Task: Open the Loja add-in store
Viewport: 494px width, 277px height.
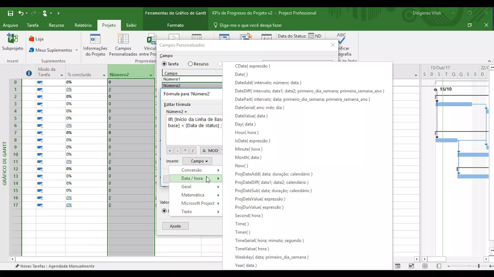Action: tap(36, 39)
